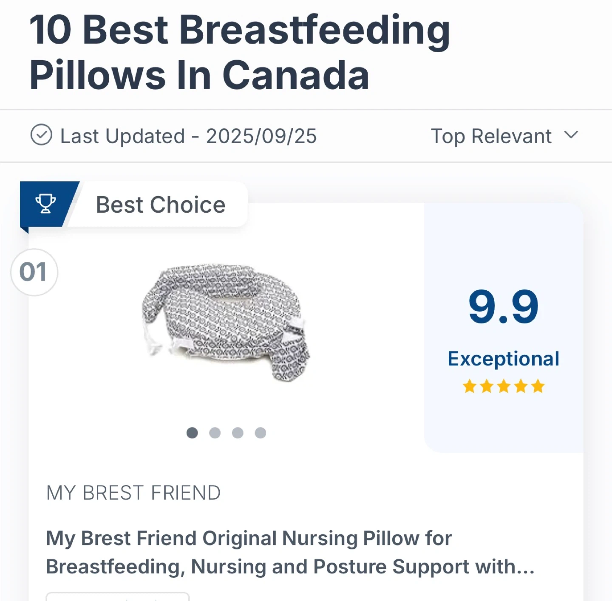Image resolution: width=612 pixels, height=601 pixels.
Task: Switch to the second carousel image dot
Action: (x=215, y=433)
